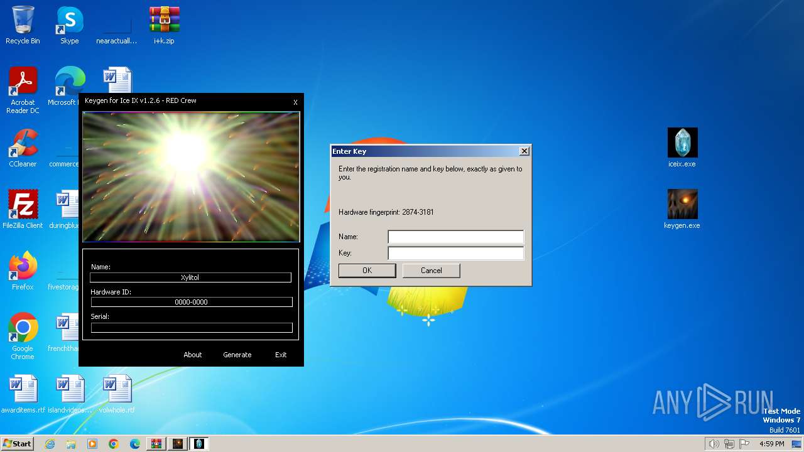Select the iceix.exe crystal icon
This screenshot has width=804, height=452.
[x=682, y=148]
